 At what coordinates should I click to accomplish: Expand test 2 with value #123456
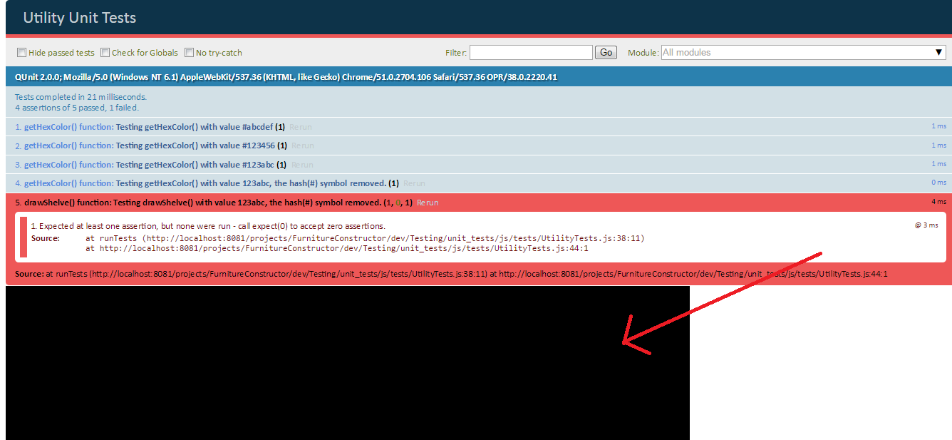point(150,145)
